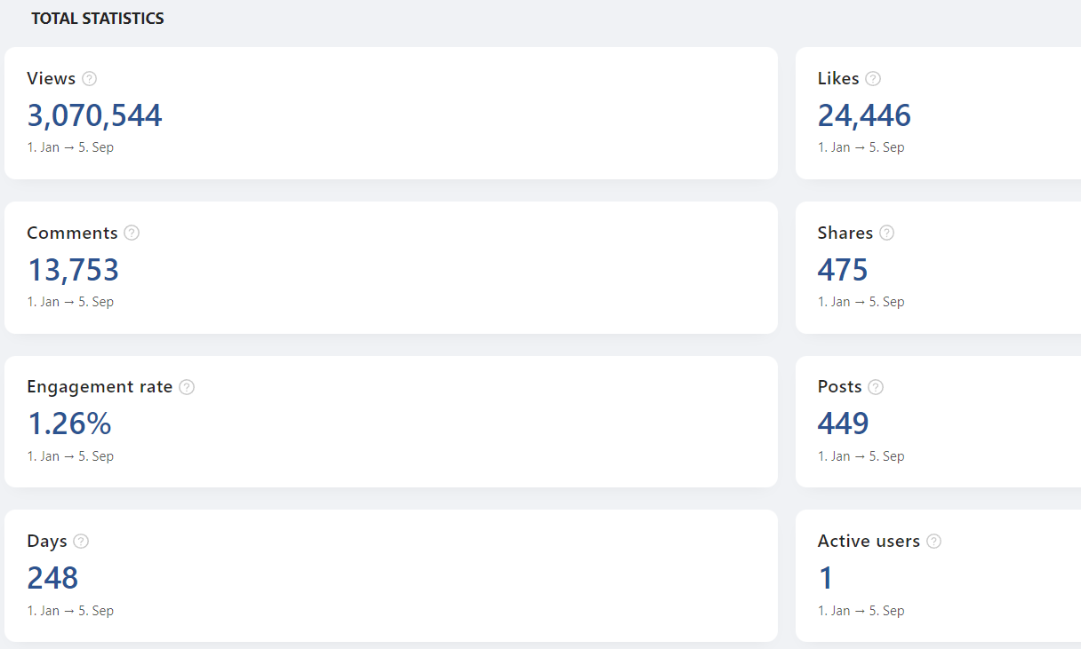Click the question mark beside Days

coord(81,542)
